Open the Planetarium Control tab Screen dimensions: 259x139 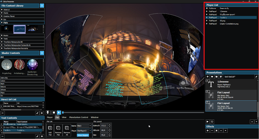79,117
